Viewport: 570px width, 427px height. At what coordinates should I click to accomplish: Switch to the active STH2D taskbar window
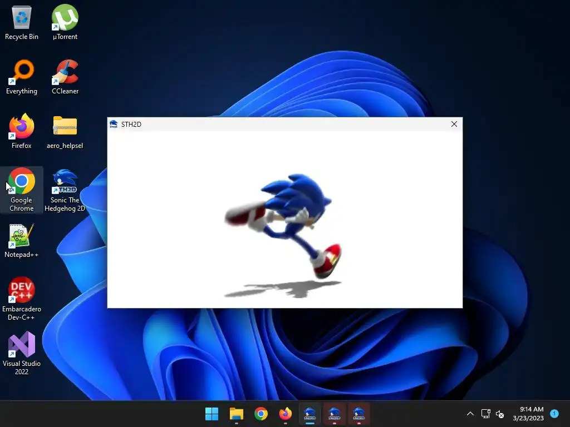coord(309,414)
